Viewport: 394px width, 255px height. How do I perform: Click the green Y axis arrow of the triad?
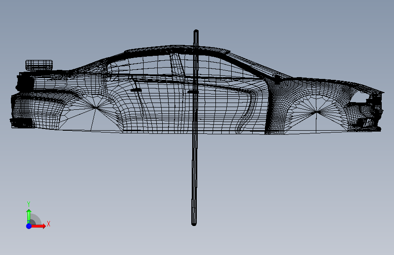pos(29,216)
